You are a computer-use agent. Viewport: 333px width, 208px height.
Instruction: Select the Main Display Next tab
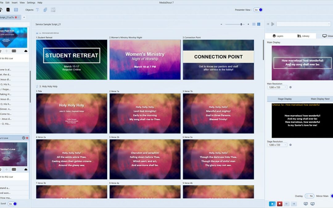[320, 99]
